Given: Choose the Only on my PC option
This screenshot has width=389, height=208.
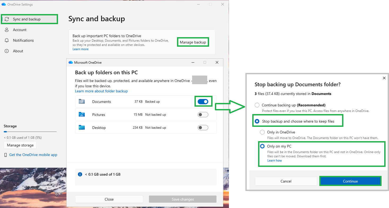Looking at the screenshot, I should click(262, 146).
